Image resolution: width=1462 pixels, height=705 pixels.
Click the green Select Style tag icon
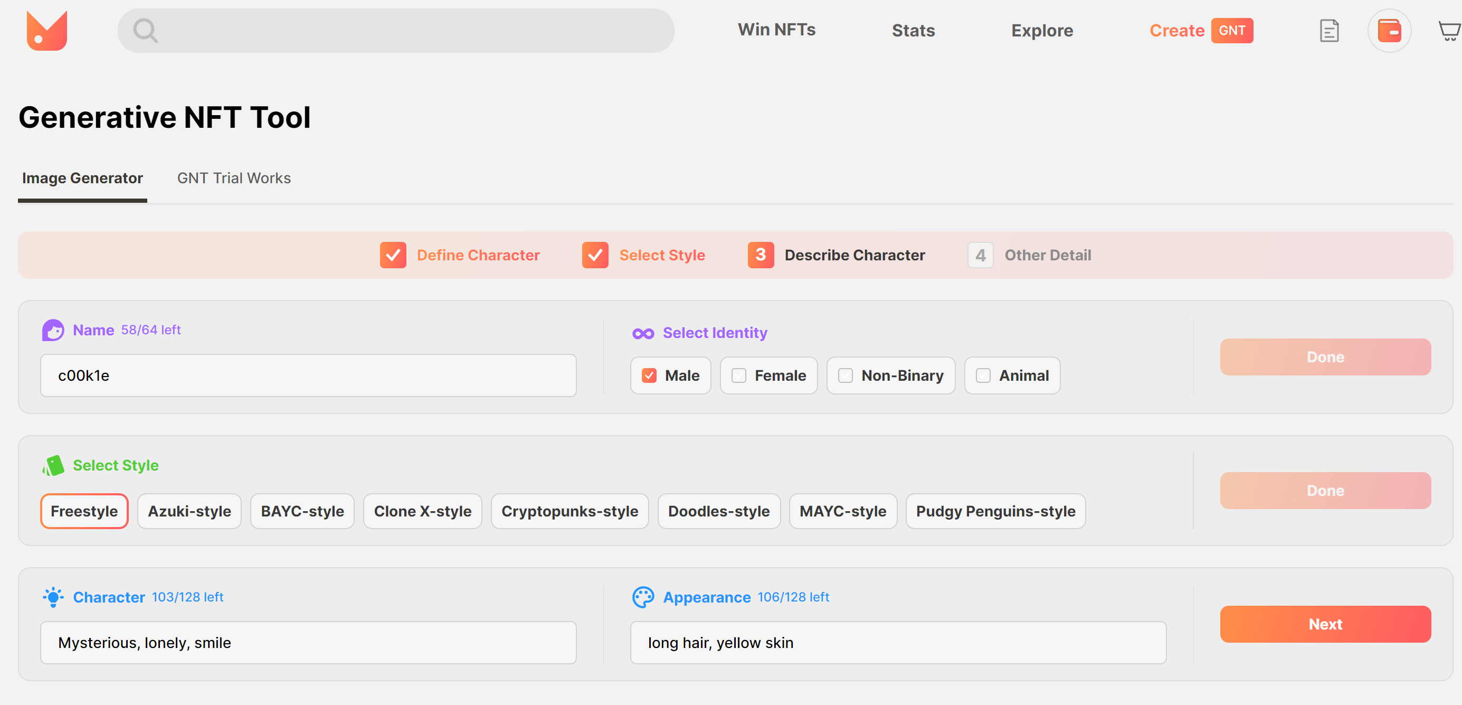click(53, 465)
